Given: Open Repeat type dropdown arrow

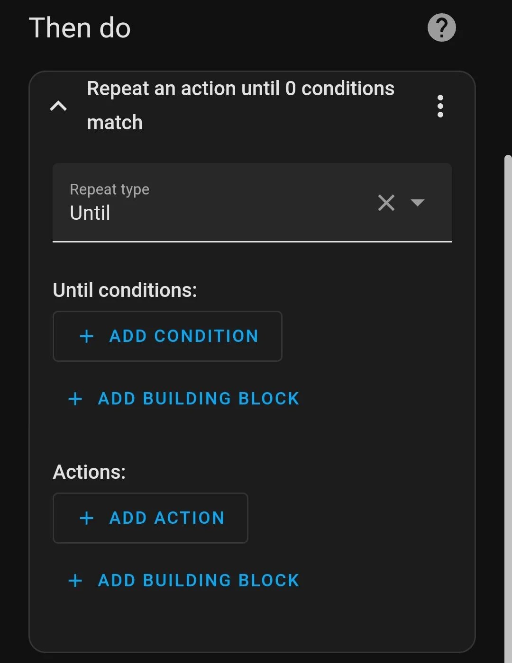Looking at the screenshot, I should pyautogui.click(x=417, y=203).
